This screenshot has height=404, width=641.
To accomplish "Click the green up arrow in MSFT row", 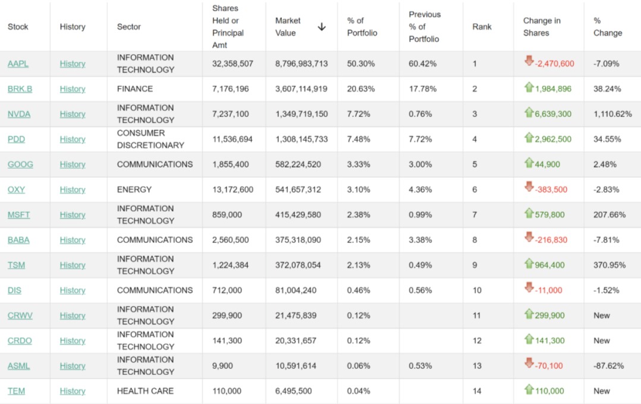I will 529,213.
